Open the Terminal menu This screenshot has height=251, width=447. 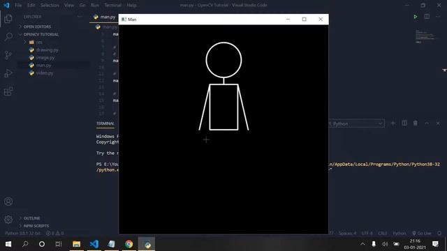pos(112,5)
